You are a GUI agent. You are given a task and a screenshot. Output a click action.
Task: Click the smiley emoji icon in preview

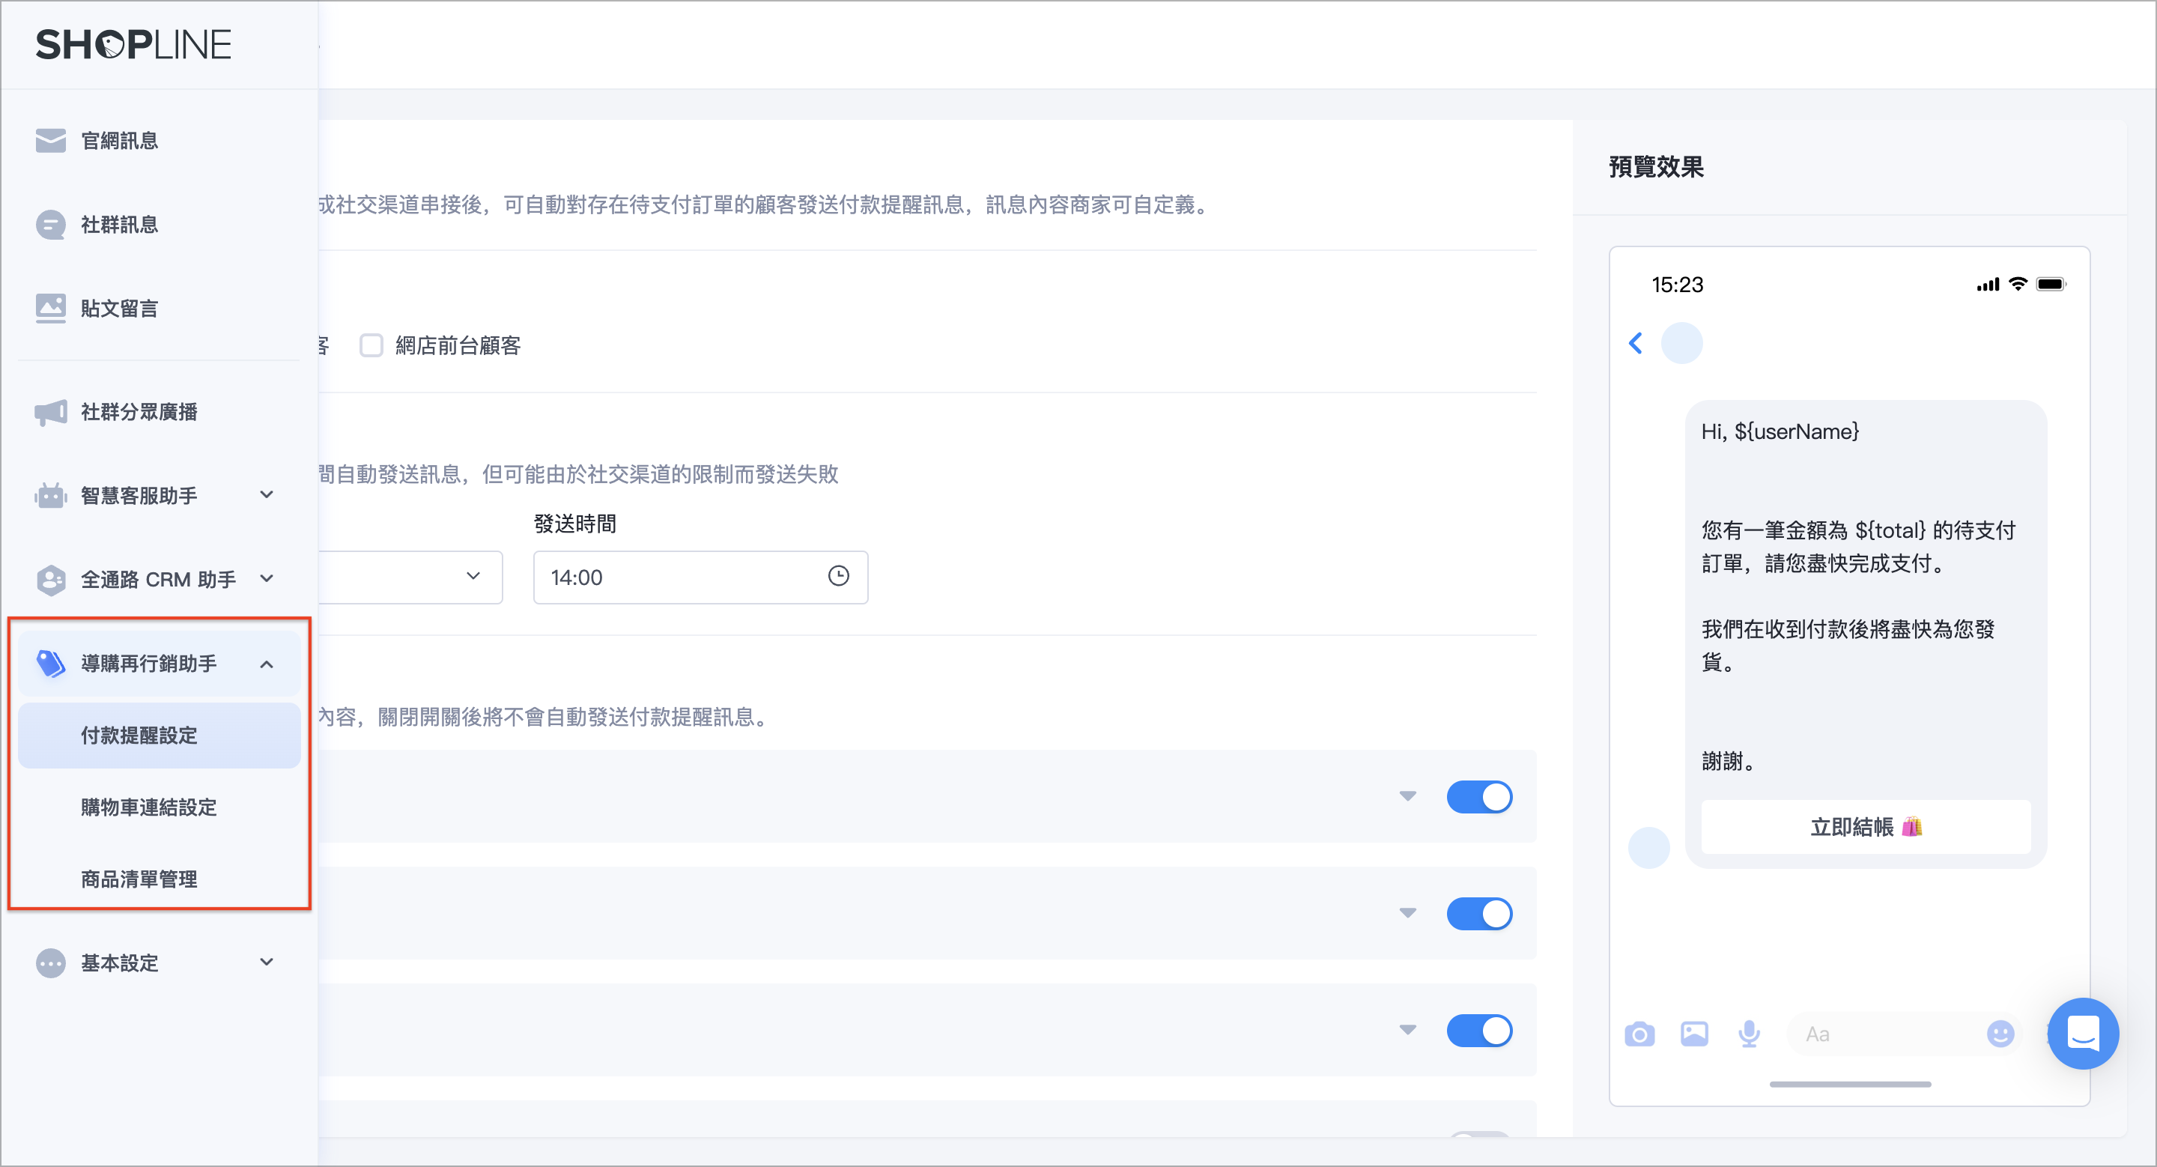(2000, 1034)
